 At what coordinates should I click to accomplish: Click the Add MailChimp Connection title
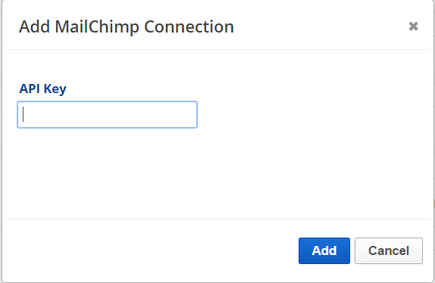tap(127, 27)
